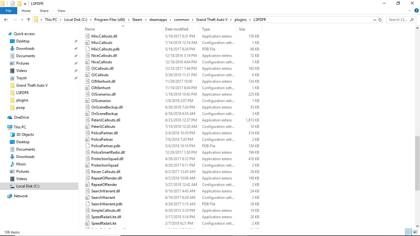The width and height of the screenshot is (420, 236).
Task: Switch to large thumbnails view in the status bar
Action: point(415,232)
